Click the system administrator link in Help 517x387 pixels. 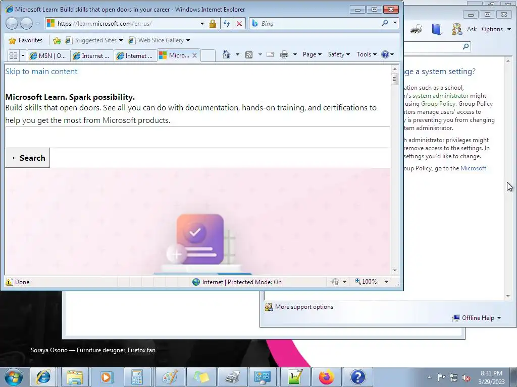coord(440,96)
